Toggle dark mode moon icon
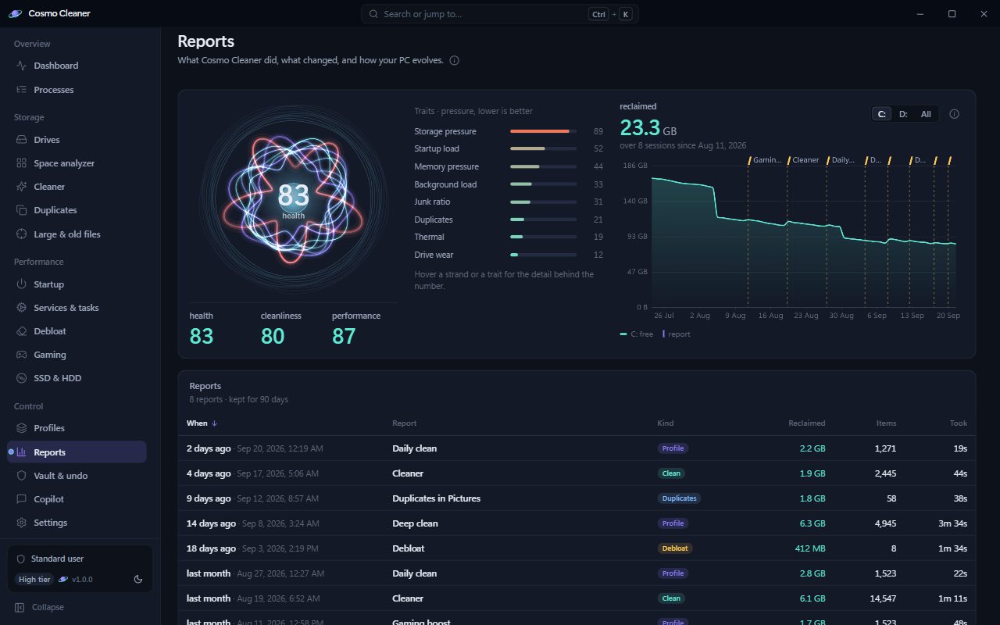This screenshot has width=1000, height=625. coord(138,579)
